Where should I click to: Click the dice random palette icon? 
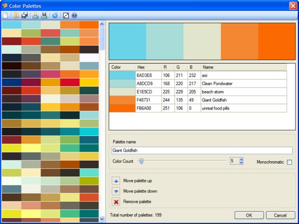(x=66, y=15)
